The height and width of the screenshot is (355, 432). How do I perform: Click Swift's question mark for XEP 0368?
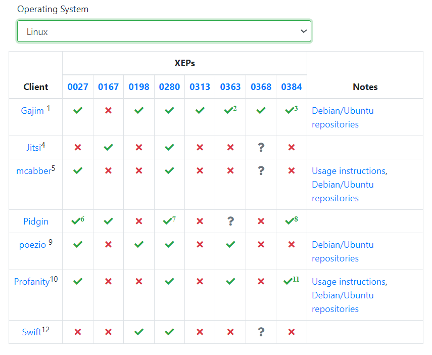click(261, 332)
